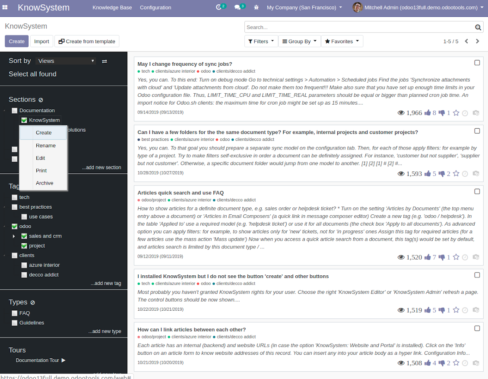This screenshot has height=379, width=488.
Task: Click '...add new type' link
Action: pos(105,331)
